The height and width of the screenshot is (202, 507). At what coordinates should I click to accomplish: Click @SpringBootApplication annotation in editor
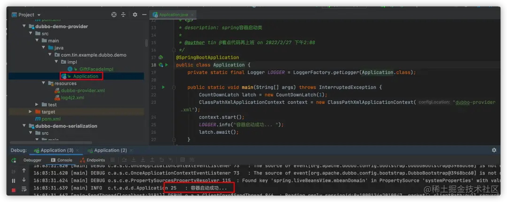[x=207, y=58]
